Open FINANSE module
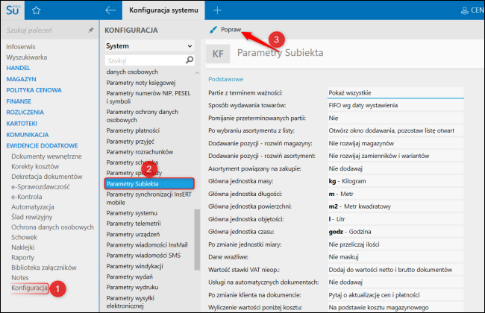Viewport: 485px width, 313px height. [x=19, y=101]
